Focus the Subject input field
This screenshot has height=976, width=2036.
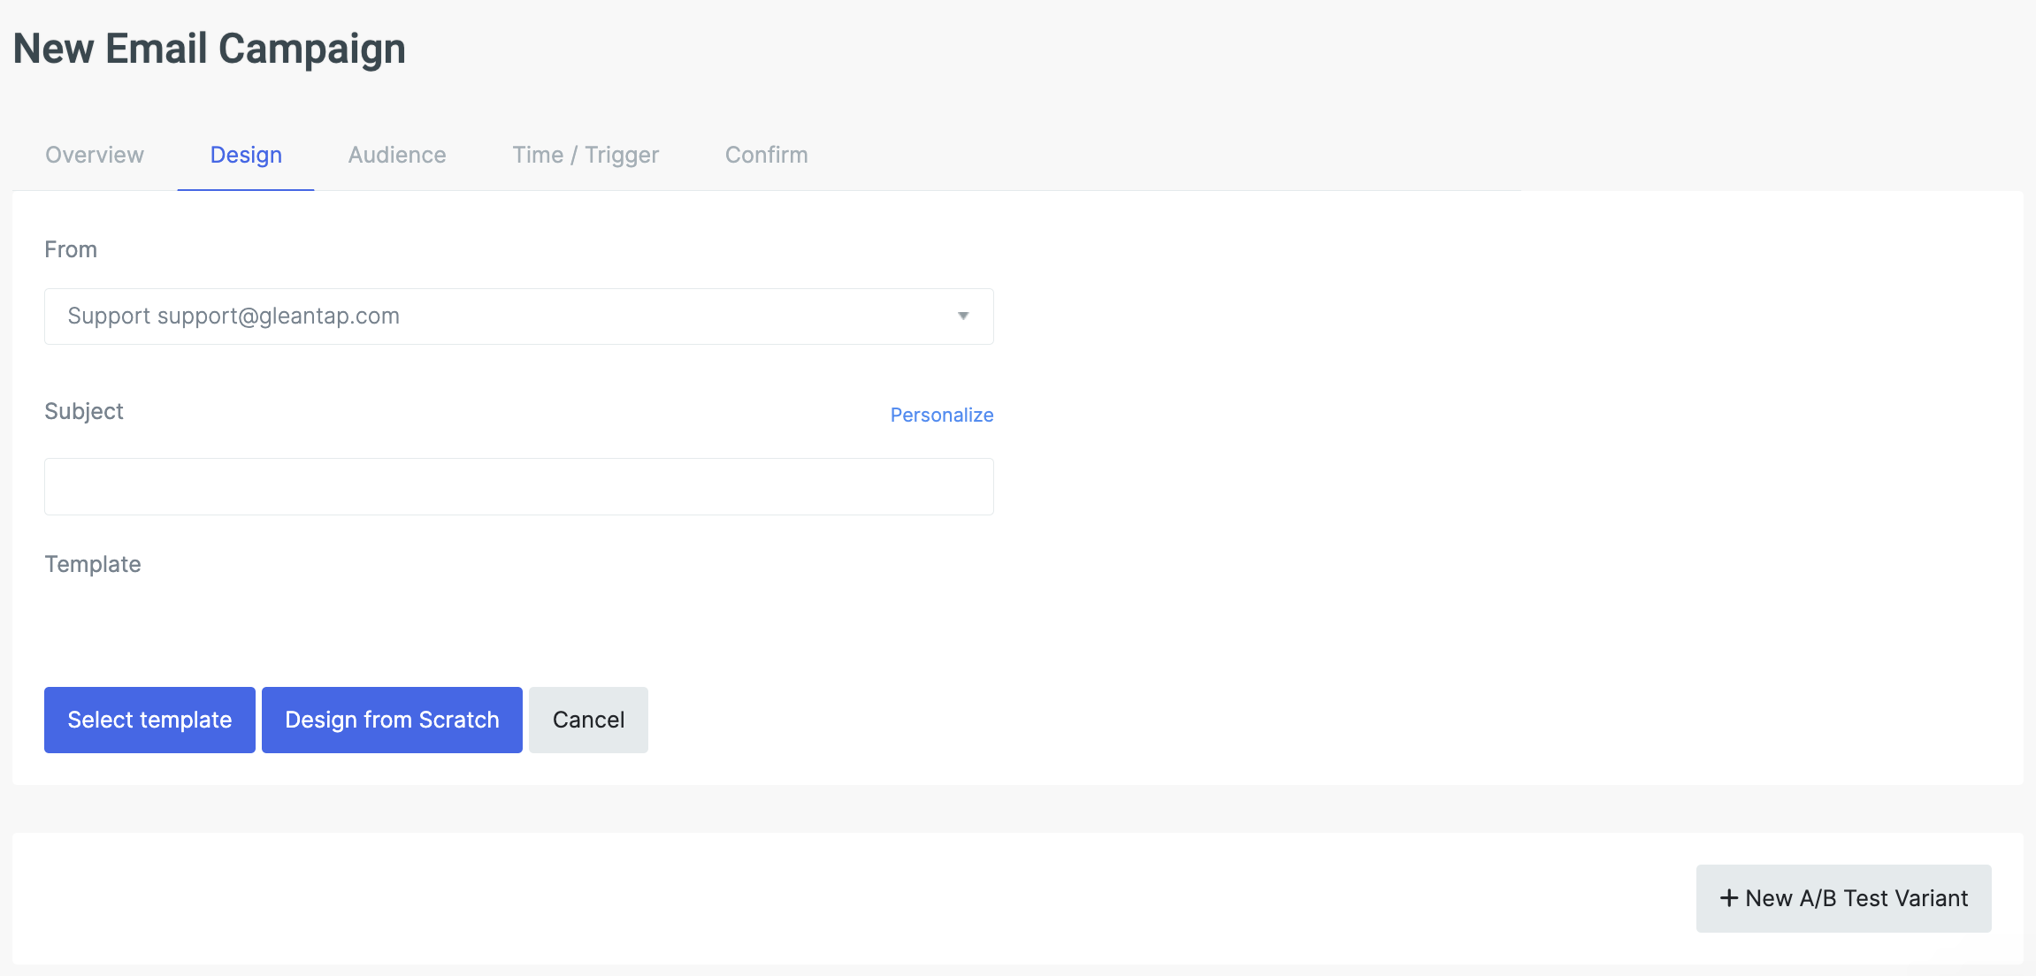click(x=518, y=486)
